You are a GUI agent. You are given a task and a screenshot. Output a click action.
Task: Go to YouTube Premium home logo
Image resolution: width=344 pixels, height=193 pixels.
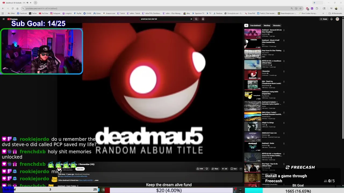coord(12,19)
